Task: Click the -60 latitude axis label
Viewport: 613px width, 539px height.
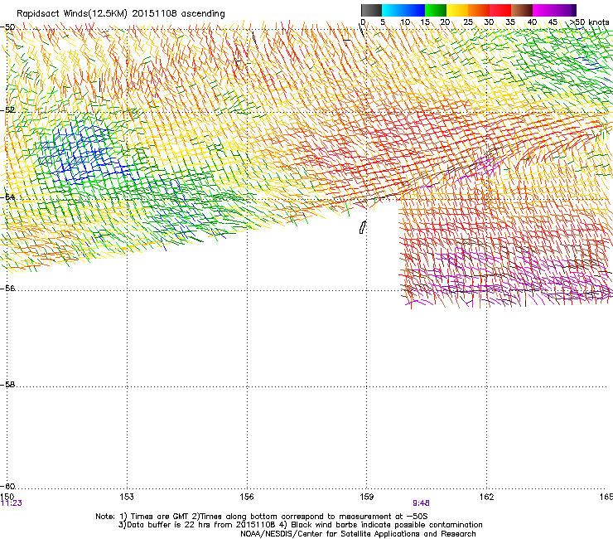Action: pyautogui.click(x=7, y=486)
